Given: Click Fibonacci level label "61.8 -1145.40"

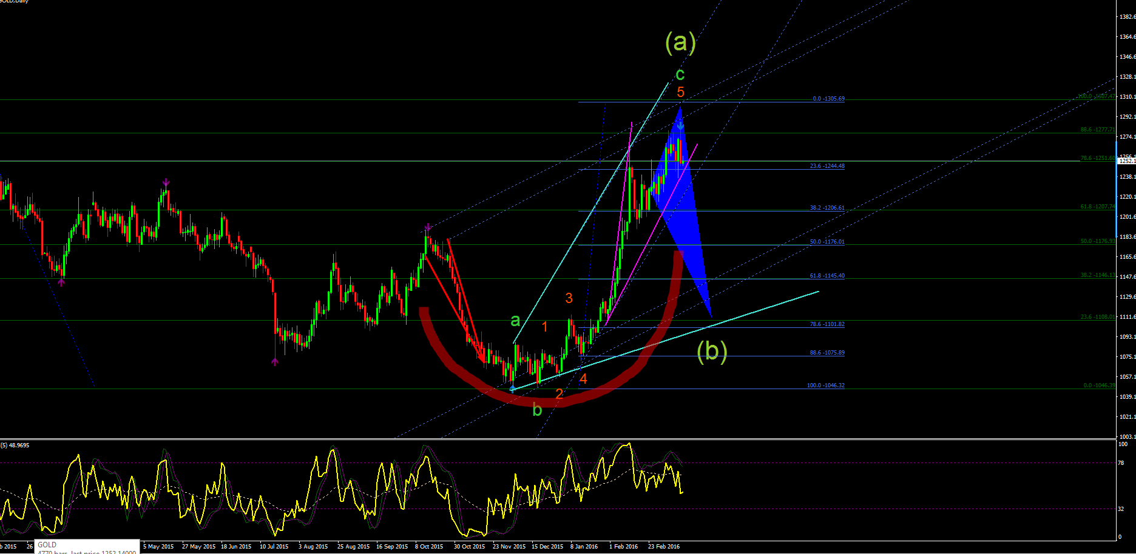Looking at the screenshot, I should pos(827,276).
